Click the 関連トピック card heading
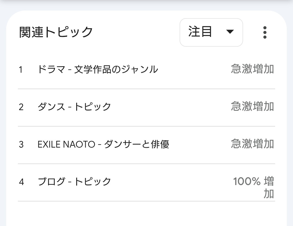The height and width of the screenshot is (226, 293). click(56, 32)
